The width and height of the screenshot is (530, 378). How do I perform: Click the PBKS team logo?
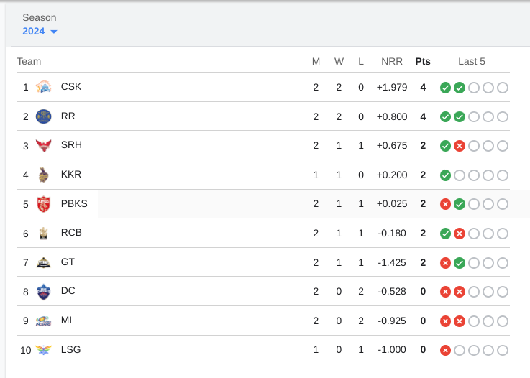(x=44, y=204)
